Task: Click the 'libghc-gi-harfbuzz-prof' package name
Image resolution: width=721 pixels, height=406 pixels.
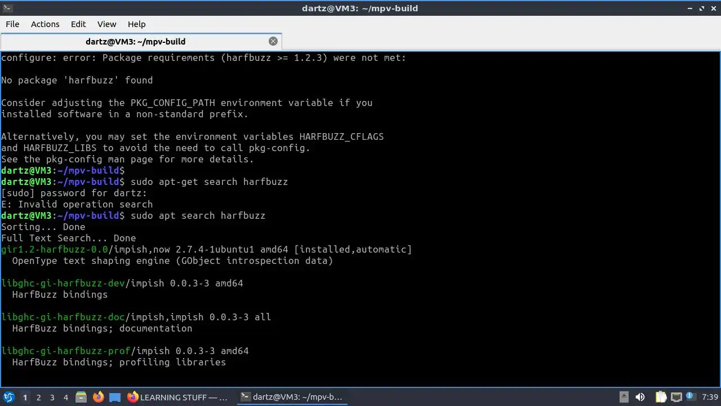Action: pos(66,351)
